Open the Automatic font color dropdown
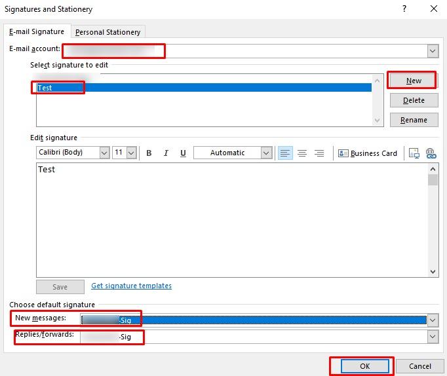Screen dimensions: 447x376 tap(266, 153)
